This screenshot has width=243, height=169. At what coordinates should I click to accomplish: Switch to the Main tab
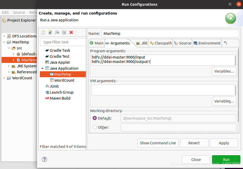coord(97,43)
